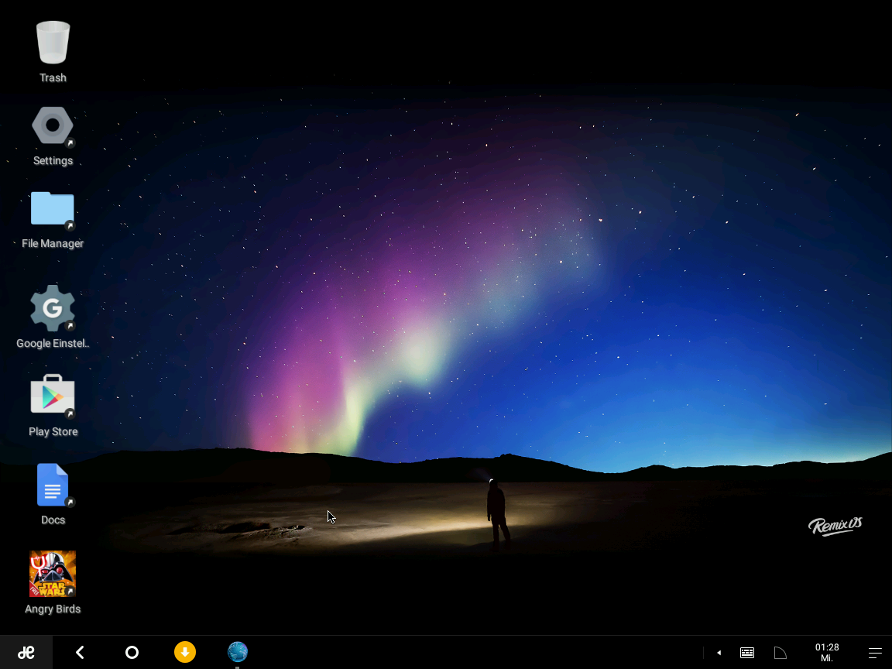Open the Trash

[x=53, y=43]
